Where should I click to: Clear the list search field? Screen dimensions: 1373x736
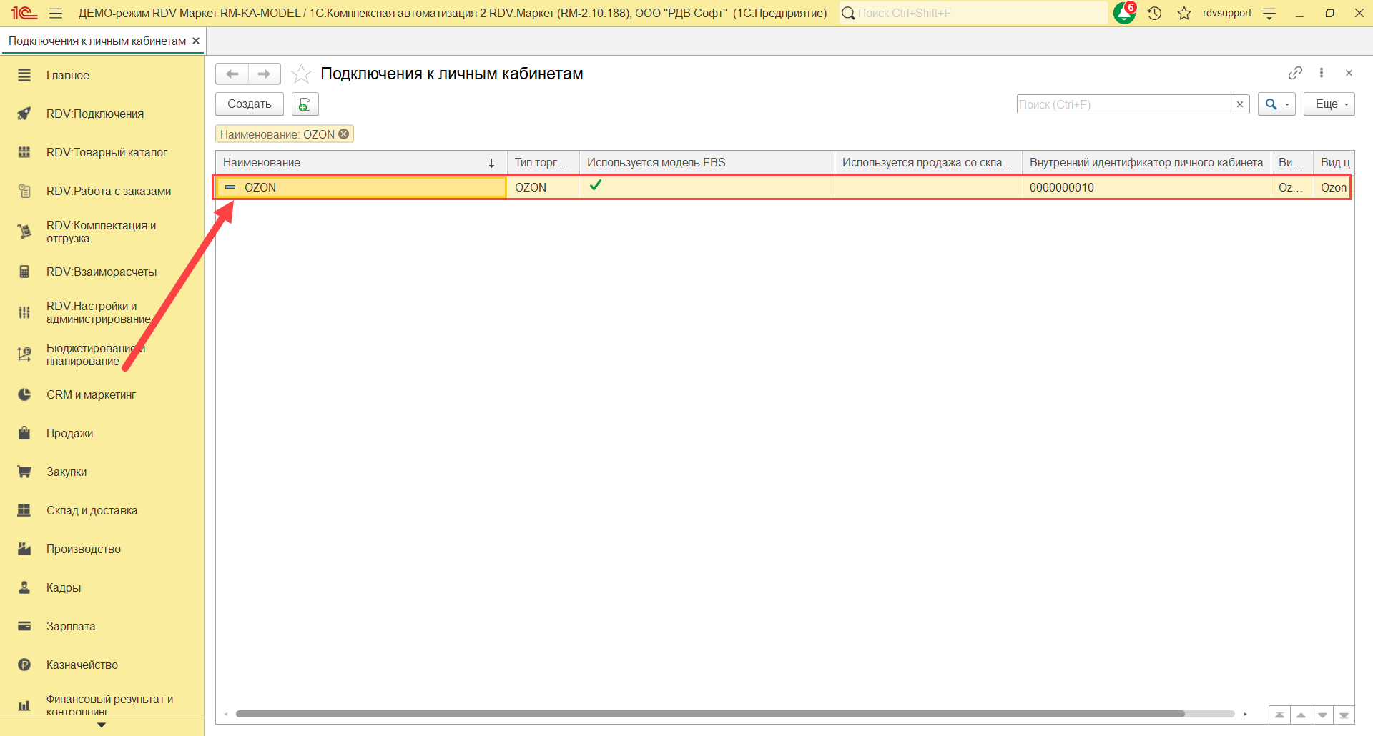[x=1240, y=104]
